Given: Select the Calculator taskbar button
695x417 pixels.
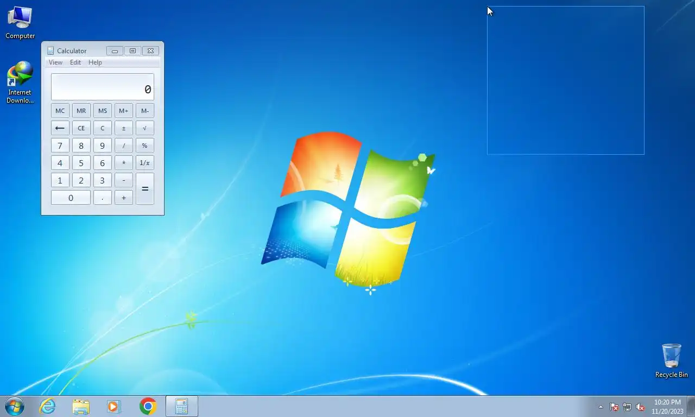Looking at the screenshot, I should (x=181, y=406).
